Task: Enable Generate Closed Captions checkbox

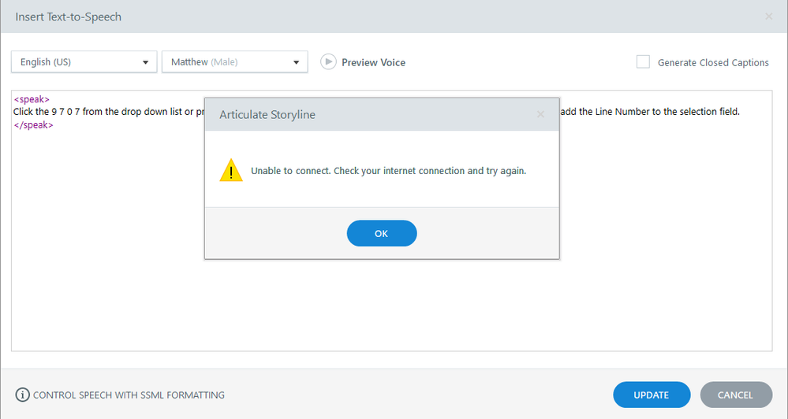Action: coord(644,61)
